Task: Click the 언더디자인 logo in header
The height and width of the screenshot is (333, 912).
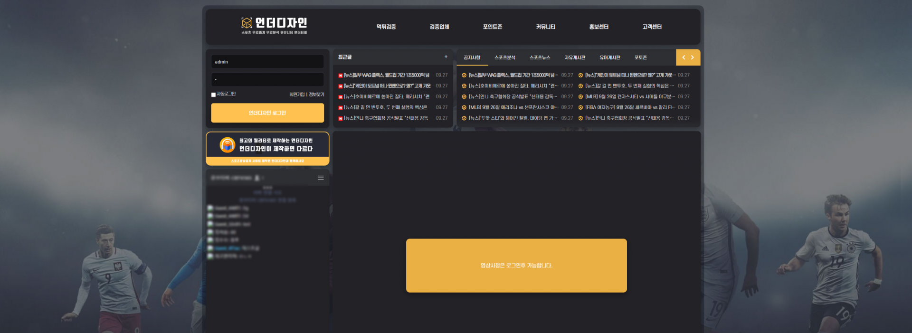Action: coord(274,26)
